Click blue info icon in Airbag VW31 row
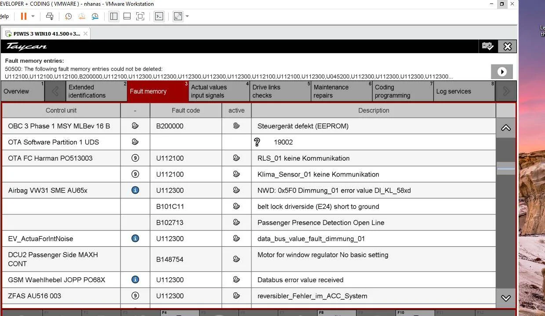 pyautogui.click(x=135, y=190)
